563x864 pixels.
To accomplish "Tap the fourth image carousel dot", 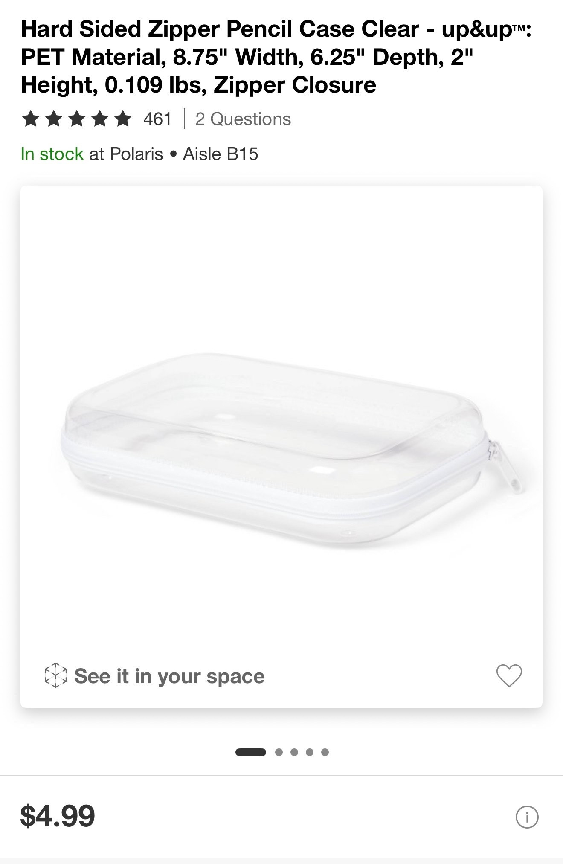I will (309, 752).
